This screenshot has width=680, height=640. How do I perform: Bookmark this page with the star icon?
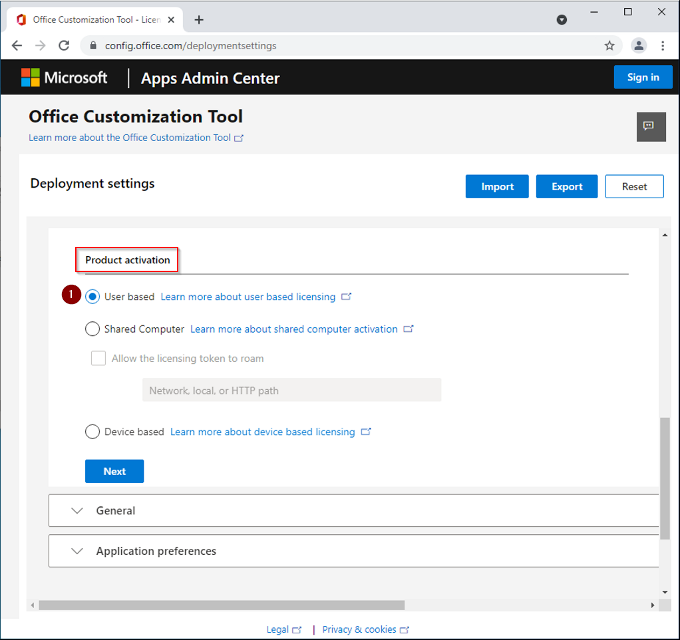(609, 45)
